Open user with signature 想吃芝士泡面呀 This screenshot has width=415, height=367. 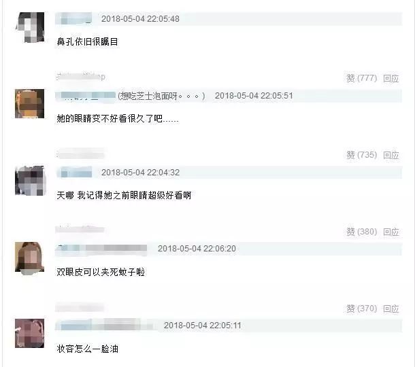(85, 96)
